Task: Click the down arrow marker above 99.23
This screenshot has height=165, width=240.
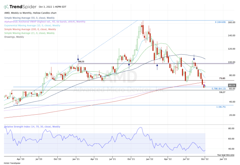Action: coord(78,56)
